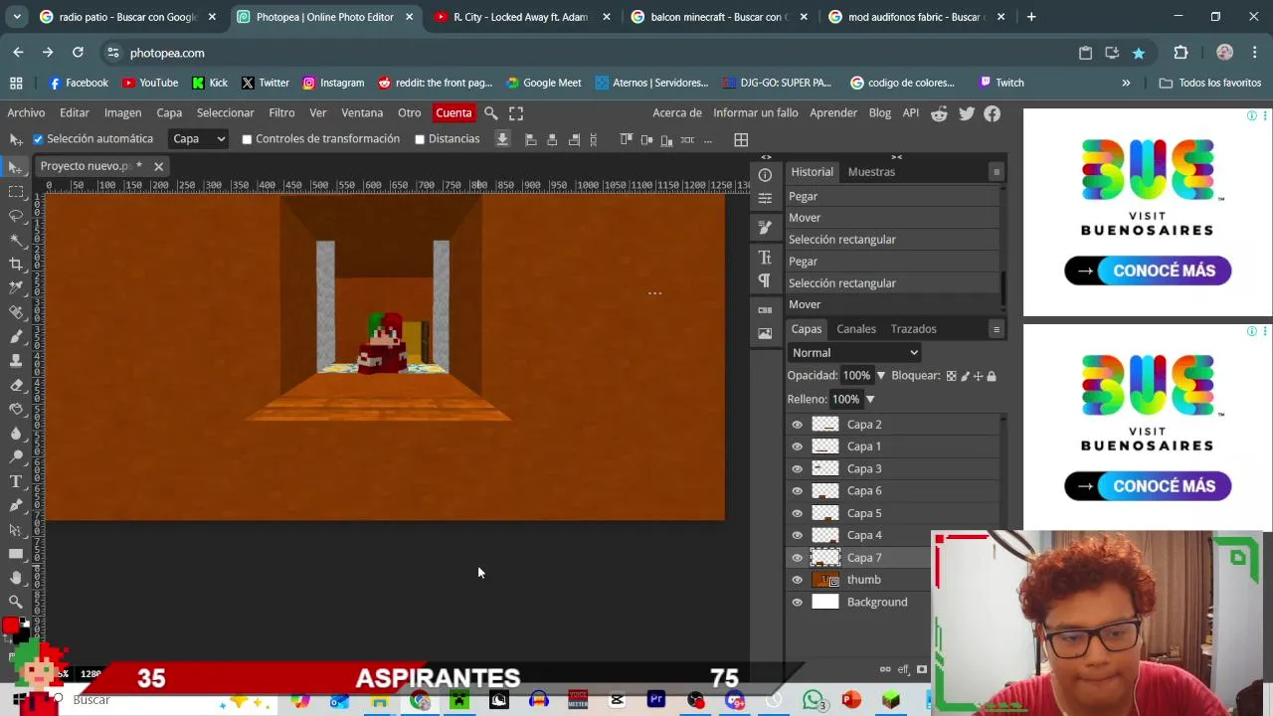
Task: Select the Magic Wand tool
Action: tap(16, 240)
